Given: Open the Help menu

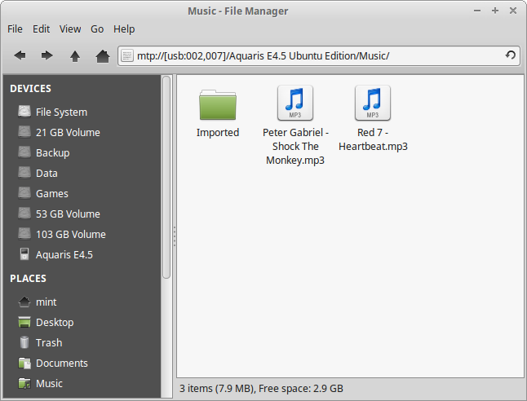Looking at the screenshot, I should (x=124, y=29).
